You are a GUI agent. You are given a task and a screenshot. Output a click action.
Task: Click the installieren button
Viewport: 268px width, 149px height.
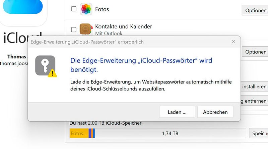coord(254,87)
